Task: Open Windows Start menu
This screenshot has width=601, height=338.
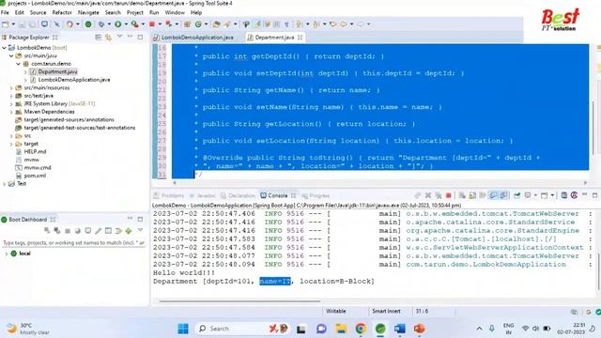Action: pos(183,329)
